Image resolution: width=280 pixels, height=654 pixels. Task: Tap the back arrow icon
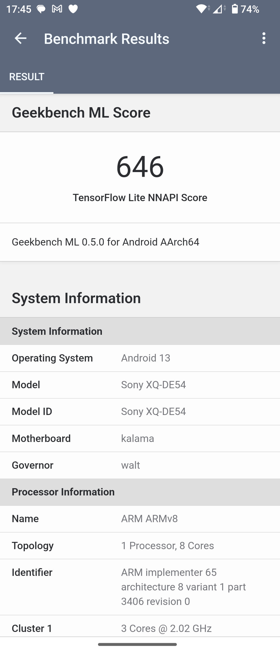pos(20,39)
